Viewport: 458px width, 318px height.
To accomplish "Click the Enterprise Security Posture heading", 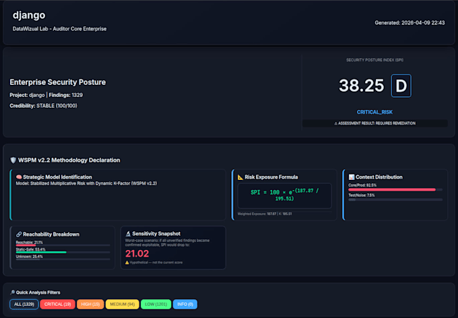I will (x=57, y=82).
